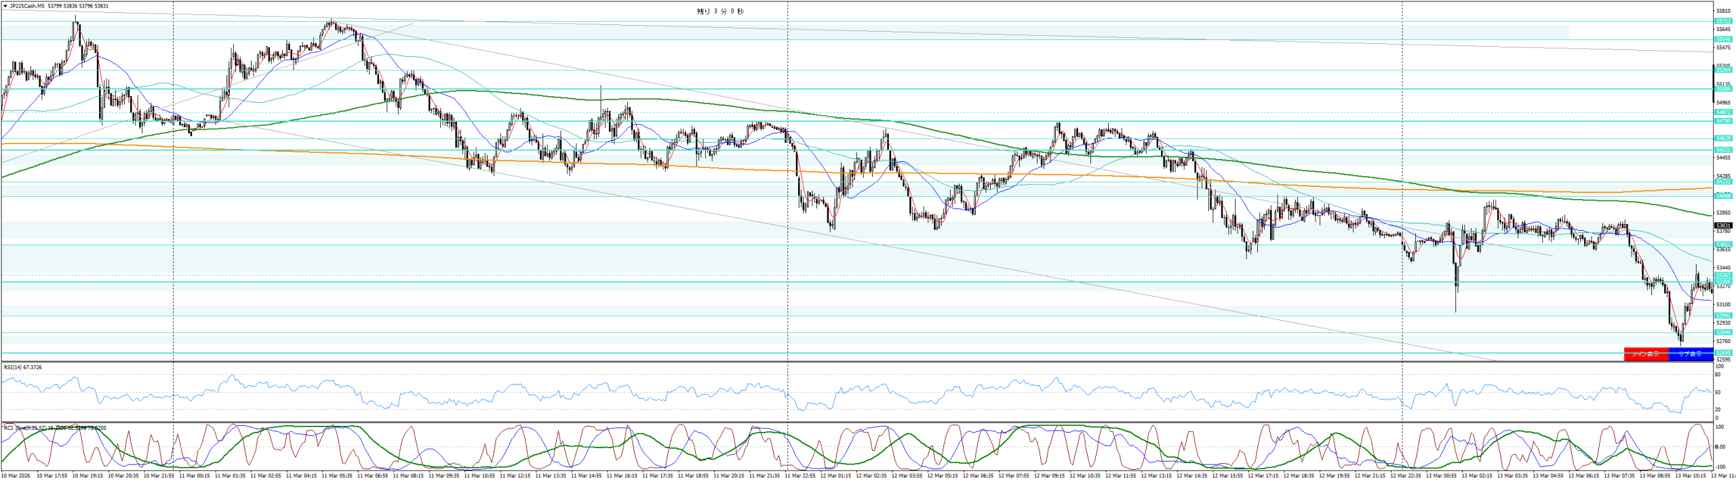Click the 10 Mar 2026 date axis label

tap(16, 476)
